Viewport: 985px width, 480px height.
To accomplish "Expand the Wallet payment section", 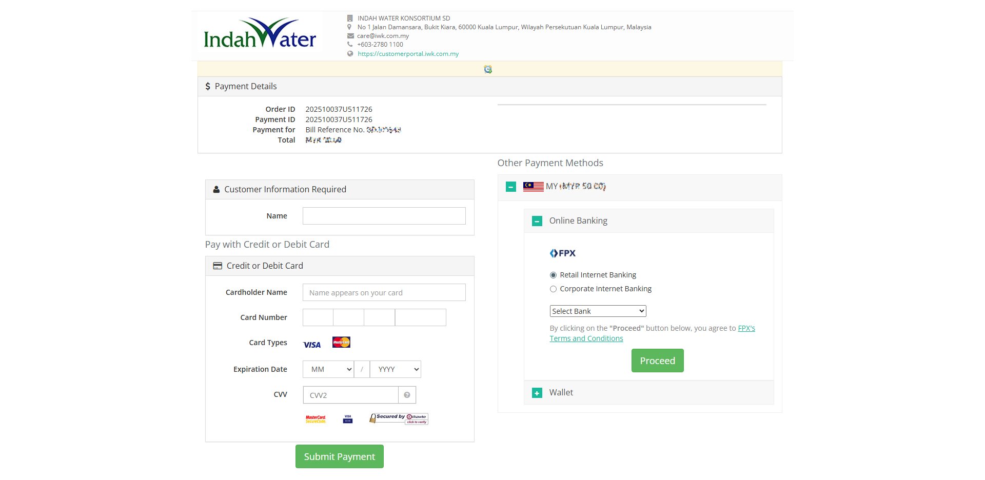I will click(x=537, y=393).
